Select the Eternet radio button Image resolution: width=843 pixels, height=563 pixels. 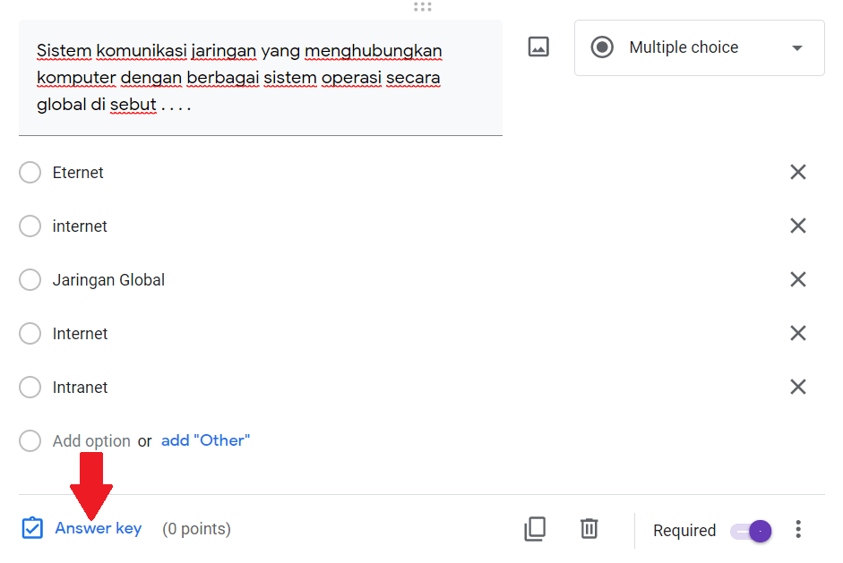30,173
